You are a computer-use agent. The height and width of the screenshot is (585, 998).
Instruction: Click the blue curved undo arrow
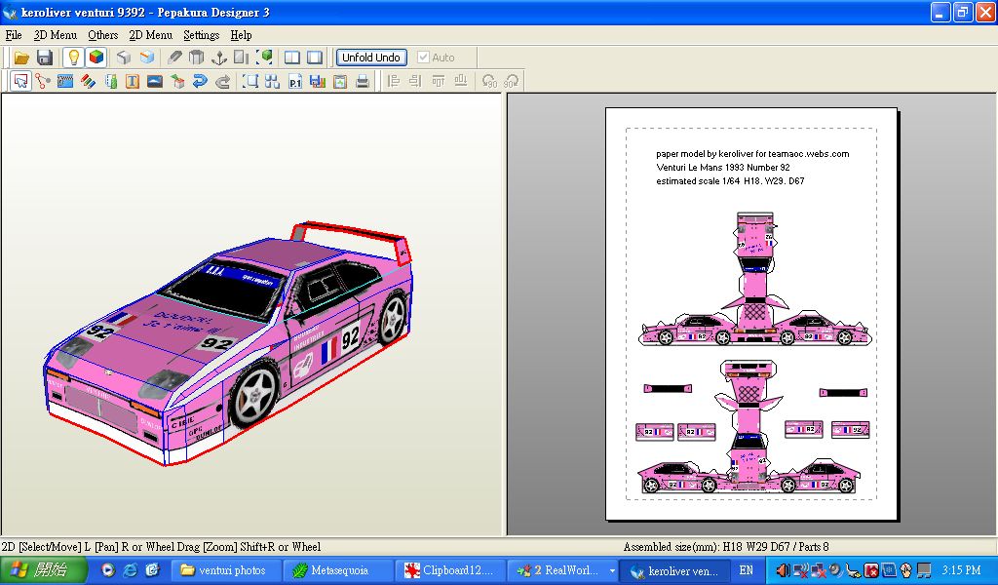point(200,82)
